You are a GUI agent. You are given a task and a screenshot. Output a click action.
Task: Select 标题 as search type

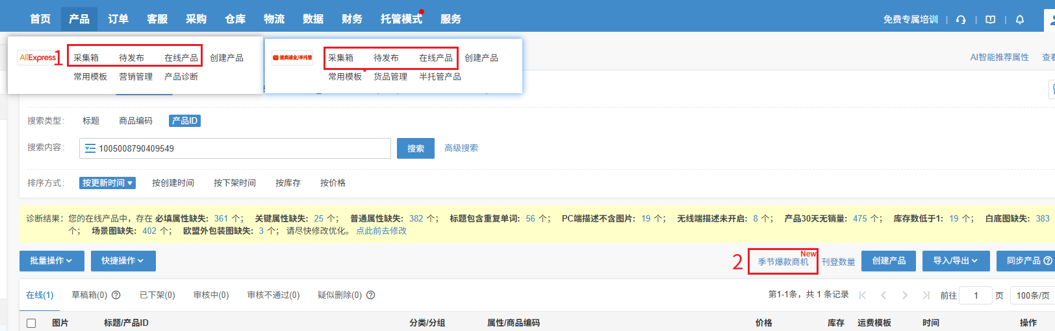(91, 120)
